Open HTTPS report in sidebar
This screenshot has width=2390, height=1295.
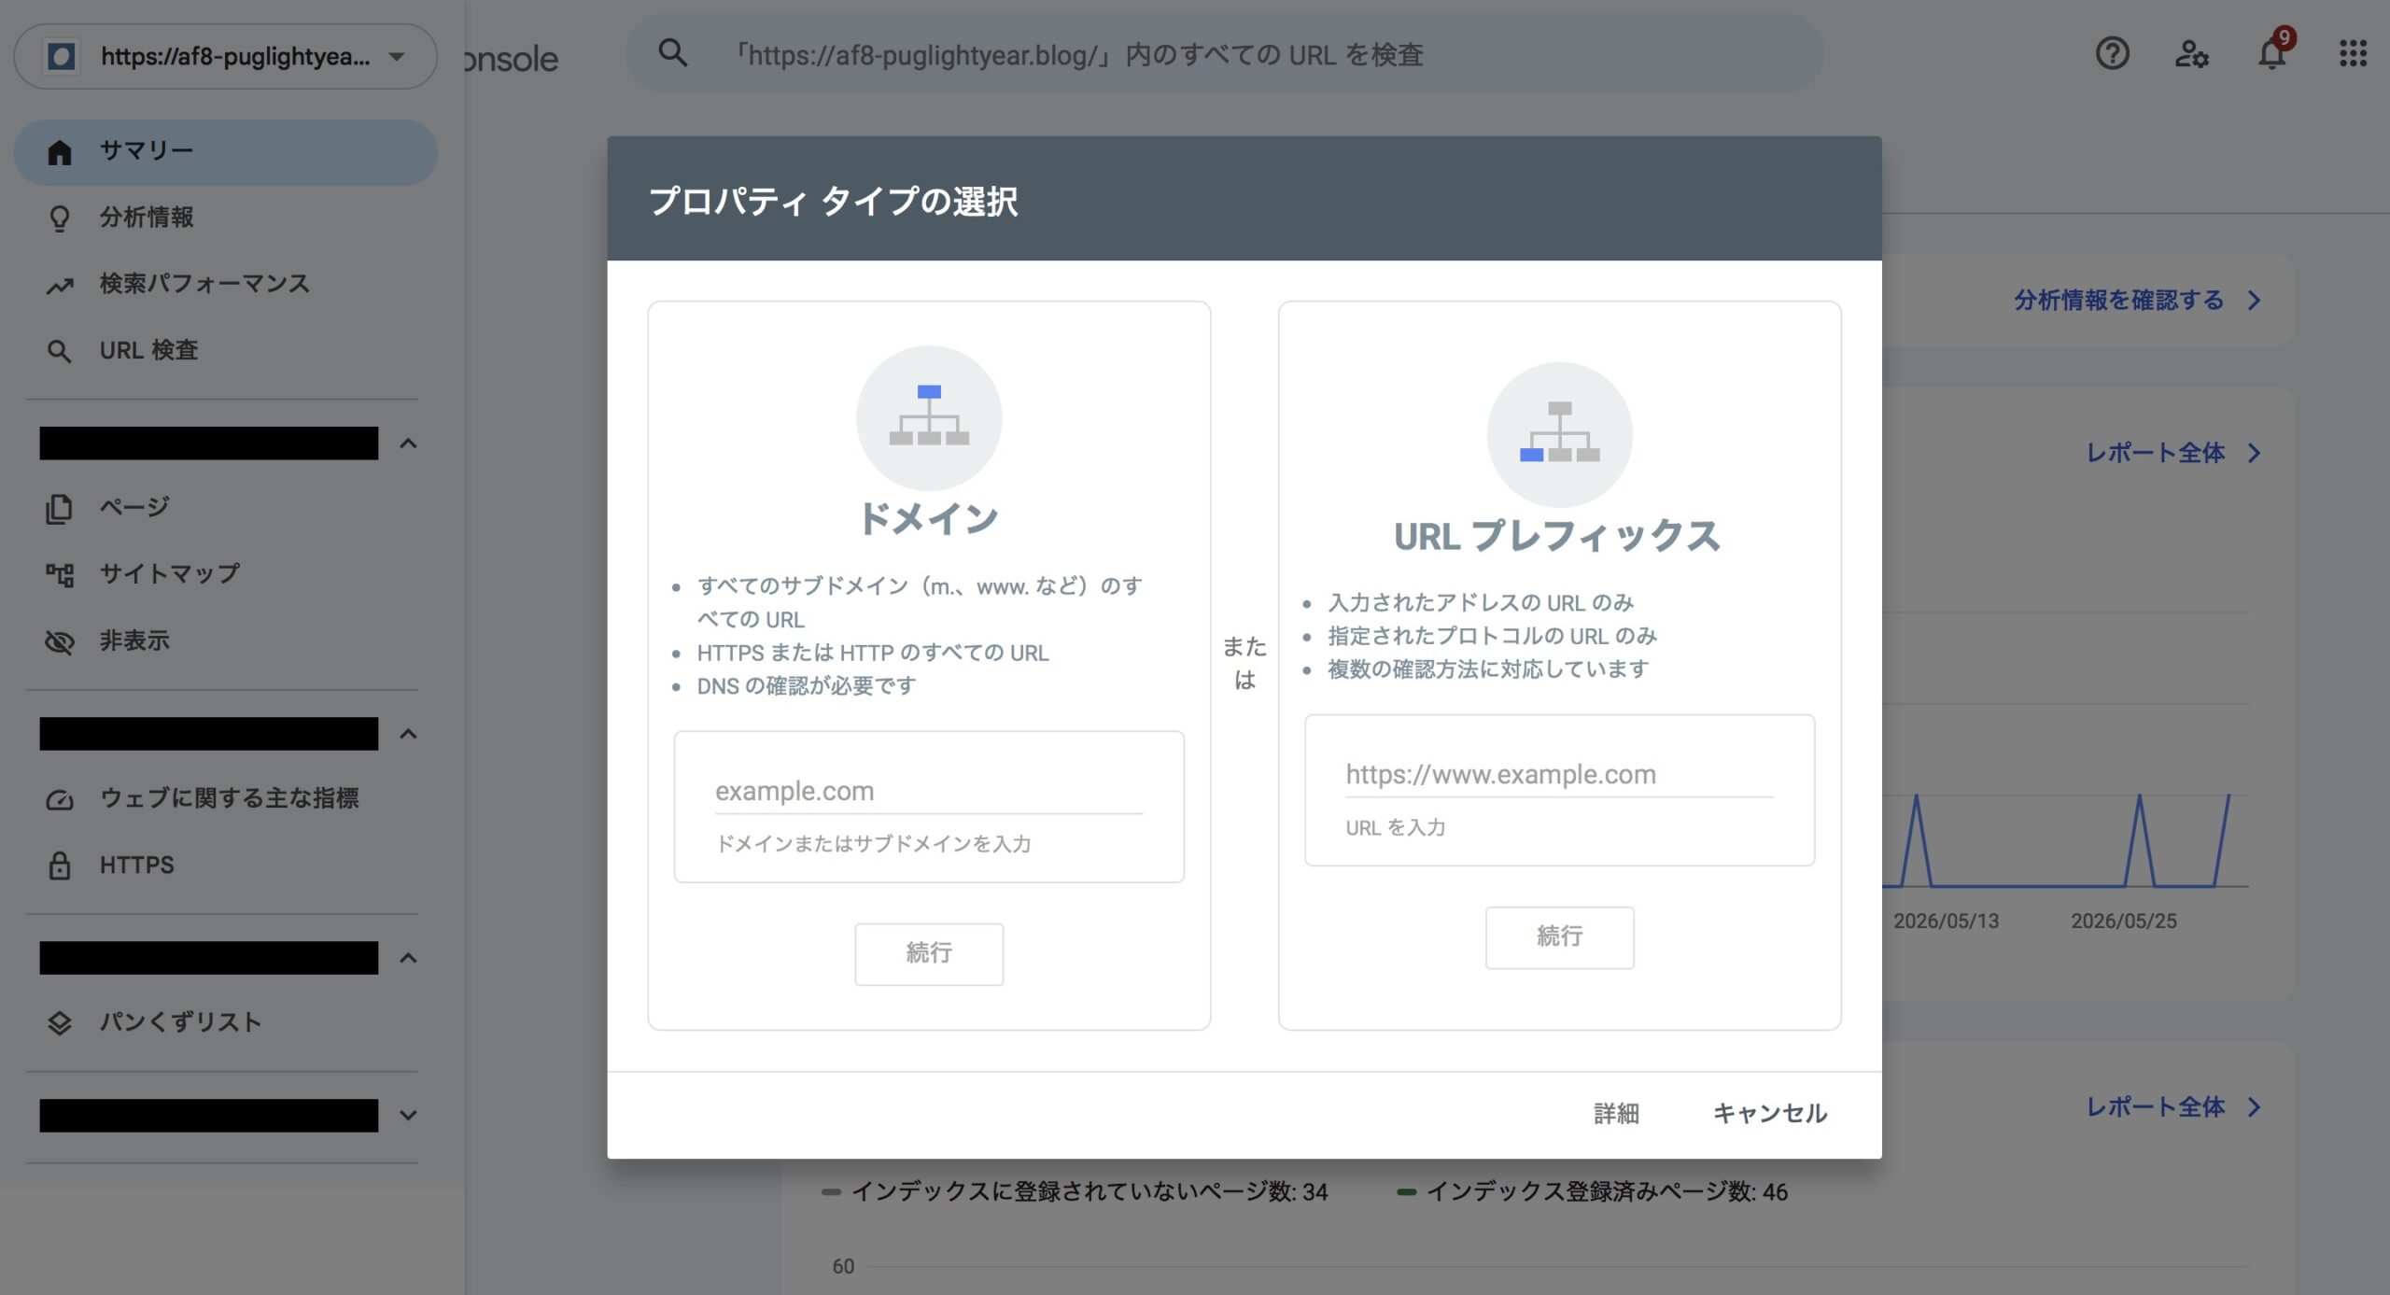225,866
